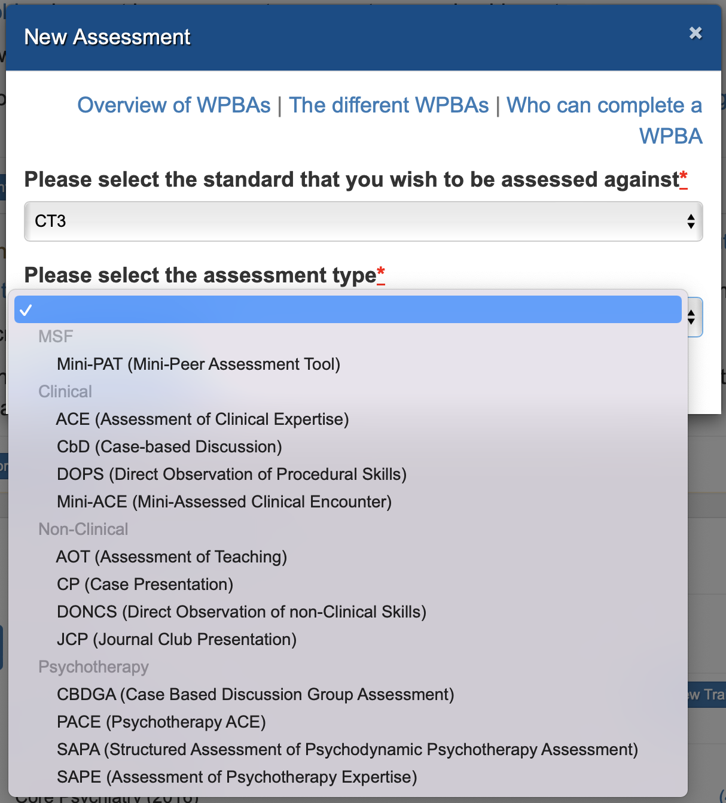The image size is (726, 803).
Task: Choose CBDGA Group Assessment option
Action: coord(255,694)
